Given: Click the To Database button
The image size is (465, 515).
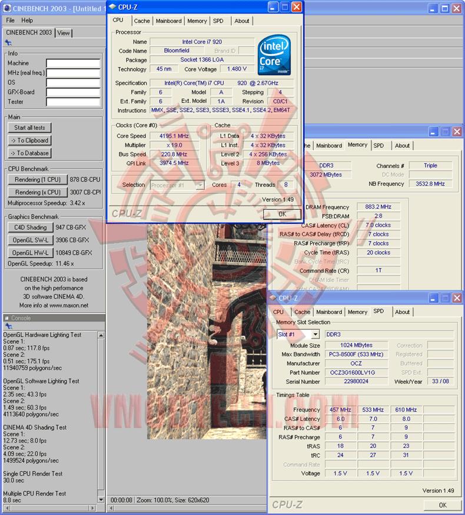Looking at the screenshot, I should pos(29,153).
